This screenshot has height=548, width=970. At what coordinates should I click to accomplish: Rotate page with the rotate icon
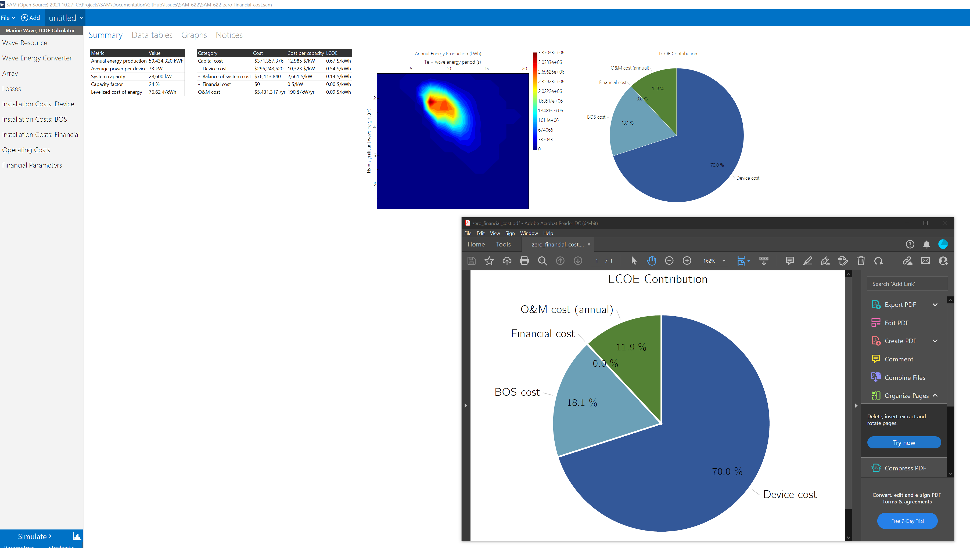[878, 260]
